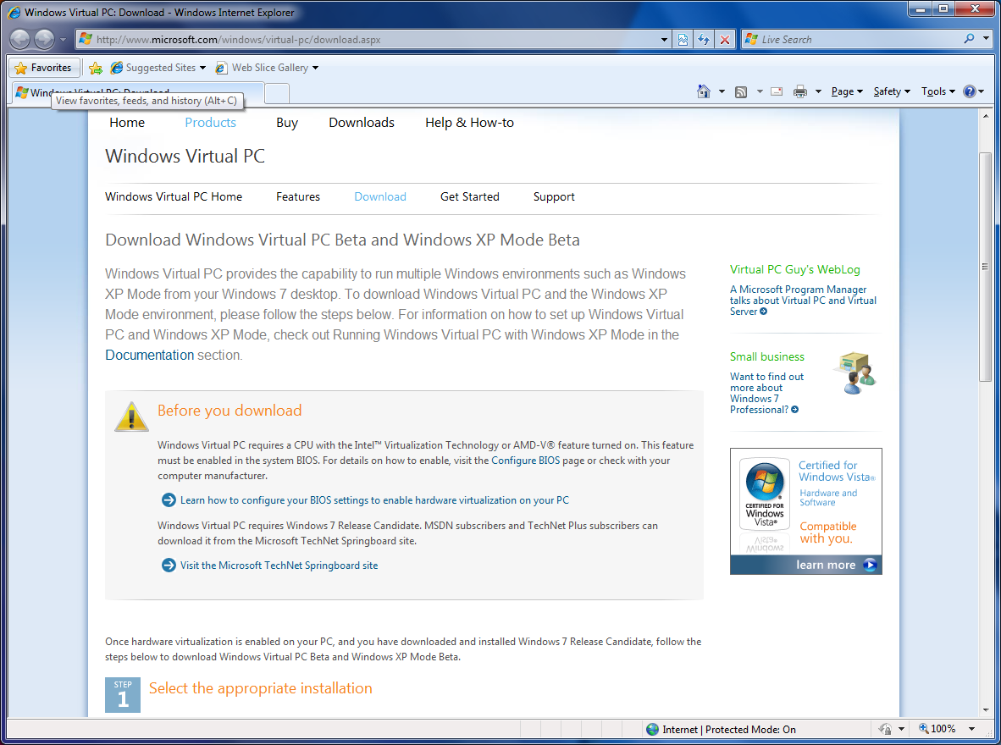Screen dimensions: 1001x745
Task: Open the Small business heading link
Action: 766,357
